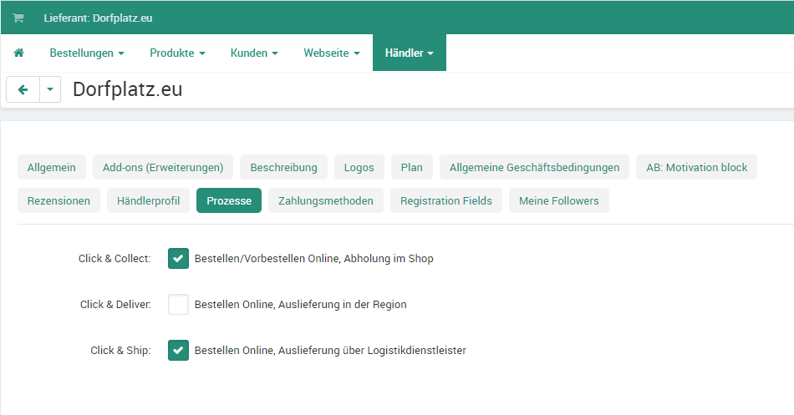This screenshot has height=415, width=794.
Task: Select the Meine Followers tab
Action: (x=559, y=201)
